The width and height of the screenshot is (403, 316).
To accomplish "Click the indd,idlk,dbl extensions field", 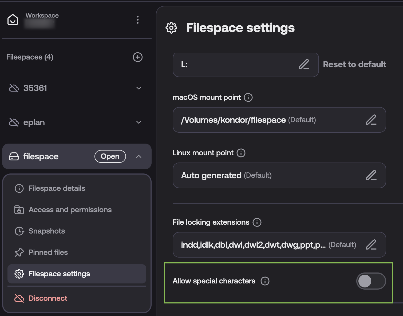I will [x=279, y=245].
